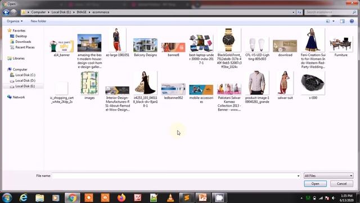Select the az-large-1981051 image
Screen dimensions: 360x203
(118, 43)
